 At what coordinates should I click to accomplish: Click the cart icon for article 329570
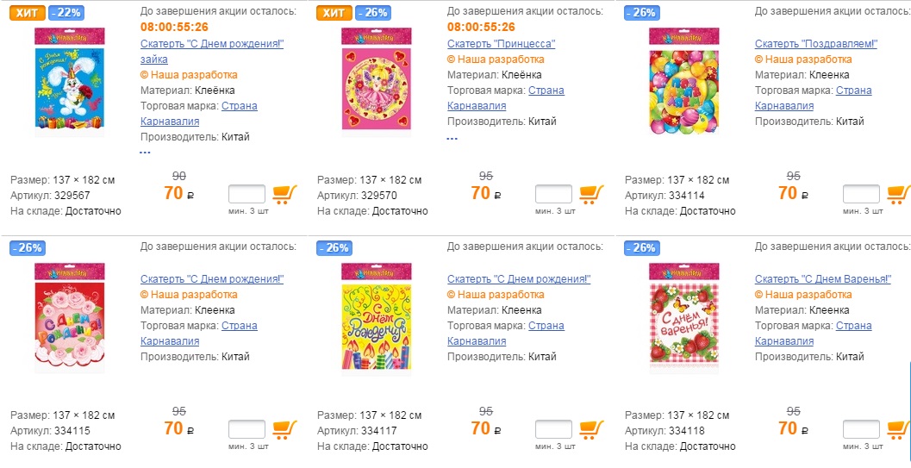click(x=591, y=194)
